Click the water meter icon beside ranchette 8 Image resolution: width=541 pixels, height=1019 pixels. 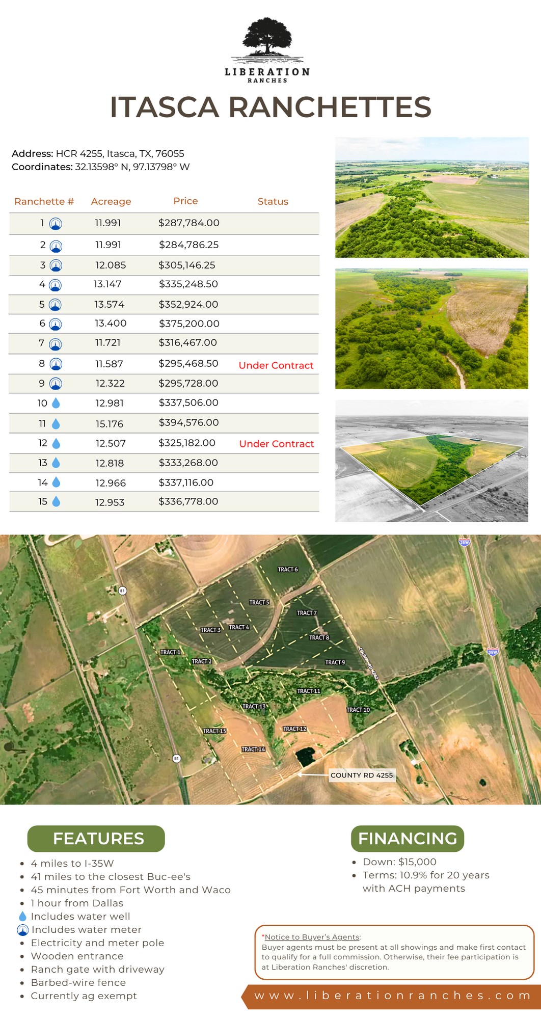point(56,364)
